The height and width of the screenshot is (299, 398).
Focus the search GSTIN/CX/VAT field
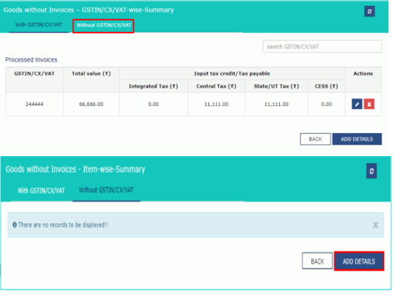coord(322,47)
